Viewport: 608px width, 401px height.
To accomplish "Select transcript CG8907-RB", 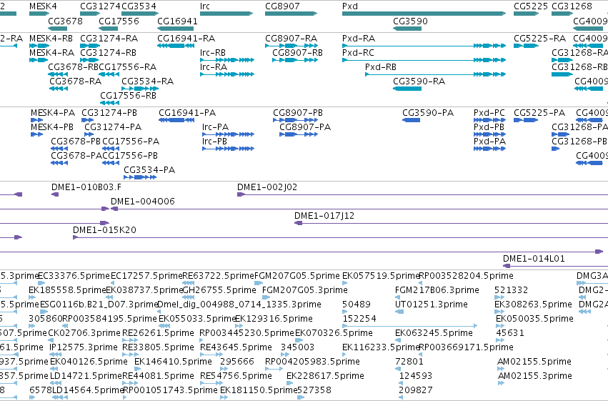I will [x=297, y=53].
